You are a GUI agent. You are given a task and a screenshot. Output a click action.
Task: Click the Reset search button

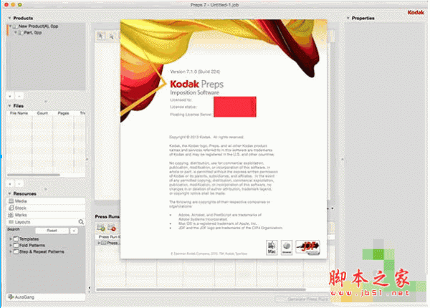point(52,231)
